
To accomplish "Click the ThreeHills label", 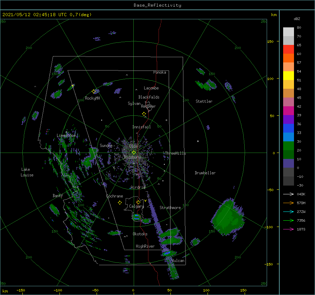I will pos(175,153).
